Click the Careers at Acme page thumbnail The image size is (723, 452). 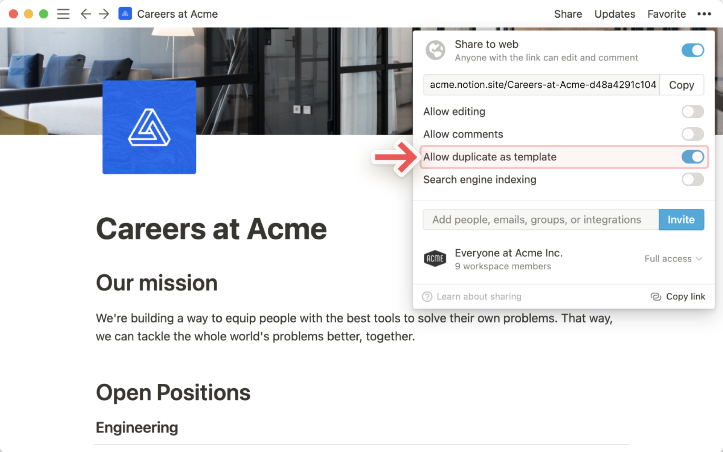coord(125,14)
